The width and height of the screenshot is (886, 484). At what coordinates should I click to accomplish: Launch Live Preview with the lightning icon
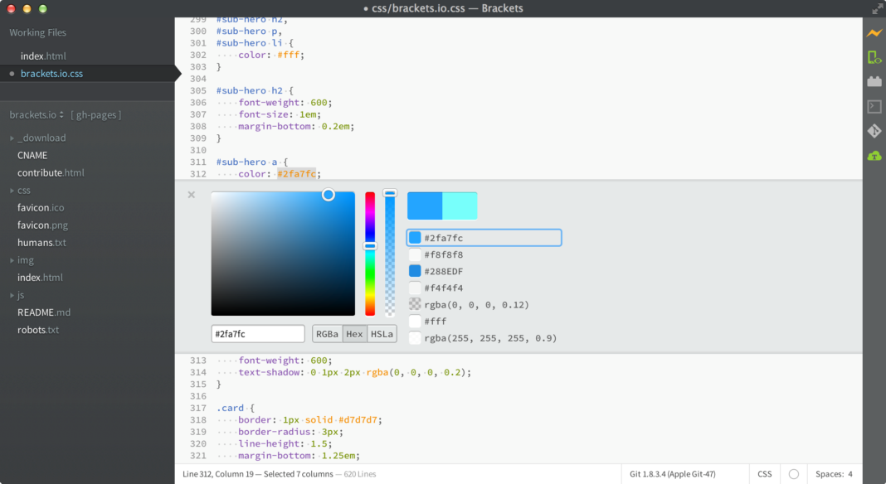(875, 33)
